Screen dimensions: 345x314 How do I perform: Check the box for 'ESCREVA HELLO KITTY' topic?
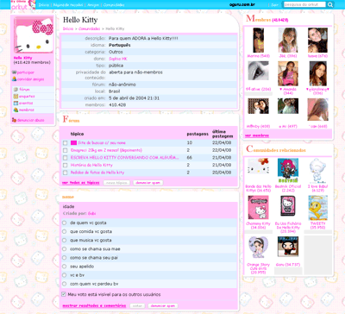pos(66,158)
